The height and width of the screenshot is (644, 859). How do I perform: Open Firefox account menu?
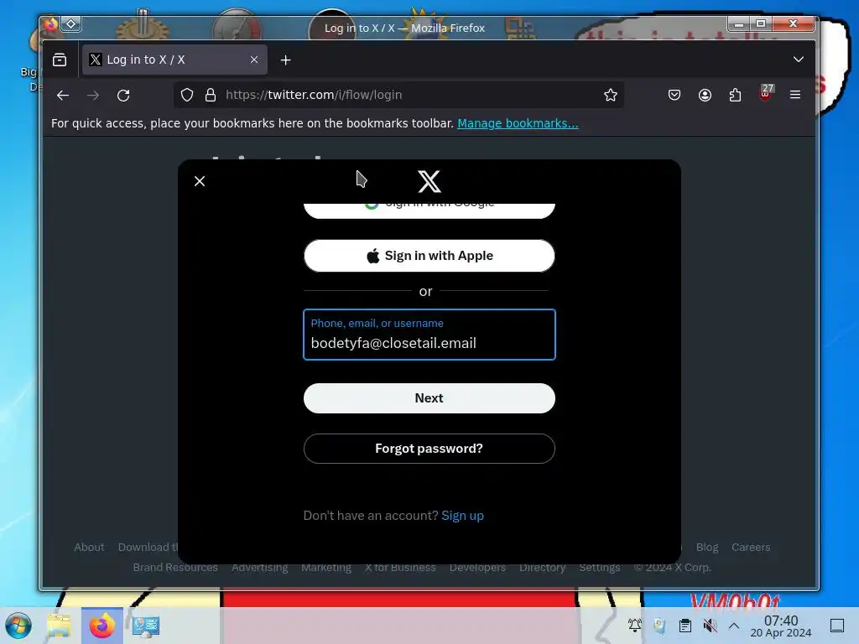pyautogui.click(x=705, y=96)
